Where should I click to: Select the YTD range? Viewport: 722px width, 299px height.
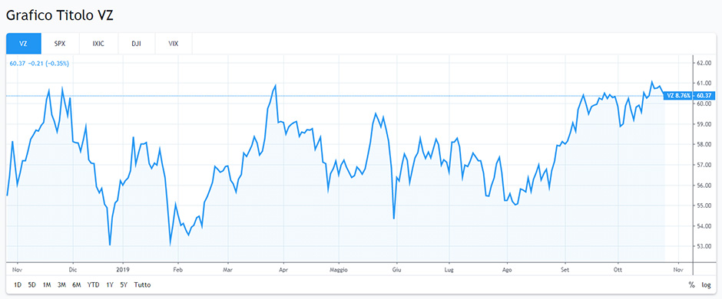click(x=94, y=284)
